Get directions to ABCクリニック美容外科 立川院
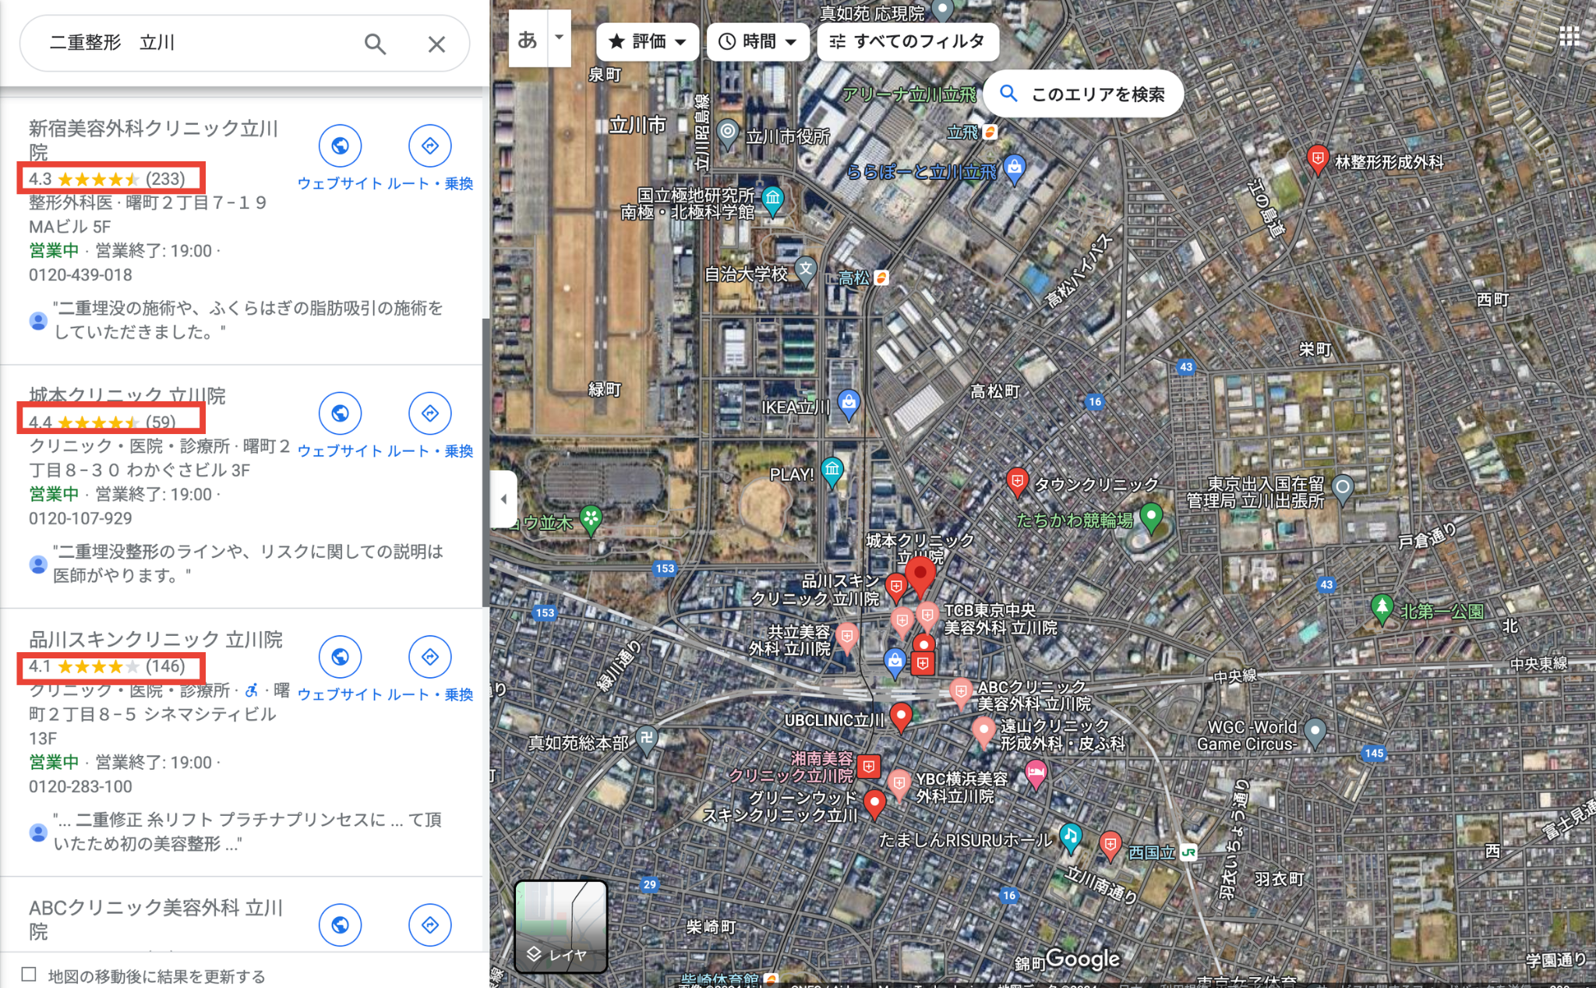The image size is (1596, 988). coord(430,925)
